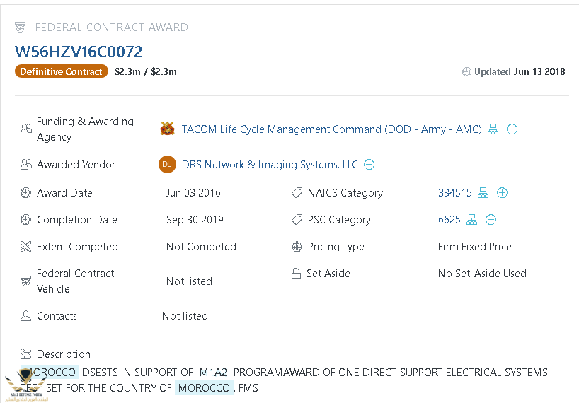
Task: Click the Pricing Type label
Action: pyautogui.click(x=336, y=247)
